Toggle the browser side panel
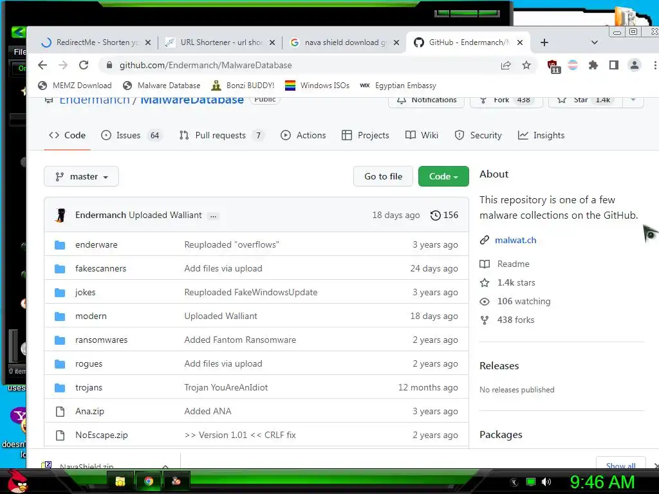The width and height of the screenshot is (659, 494). [x=613, y=65]
